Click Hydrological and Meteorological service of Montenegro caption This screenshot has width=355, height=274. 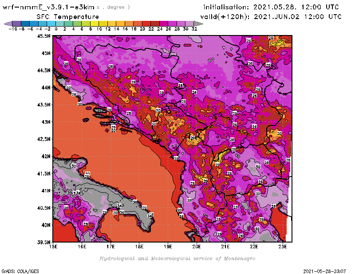point(177,258)
